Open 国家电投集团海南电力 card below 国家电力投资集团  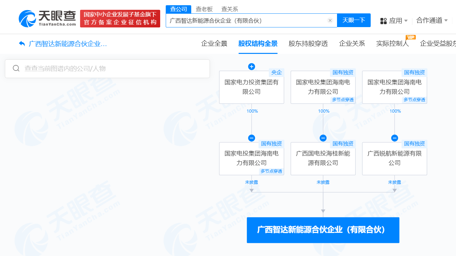point(251,158)
